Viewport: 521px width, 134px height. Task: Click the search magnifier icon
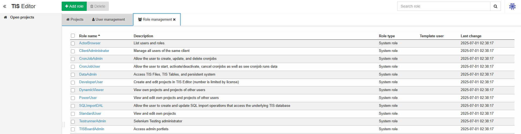coord(495,6)
